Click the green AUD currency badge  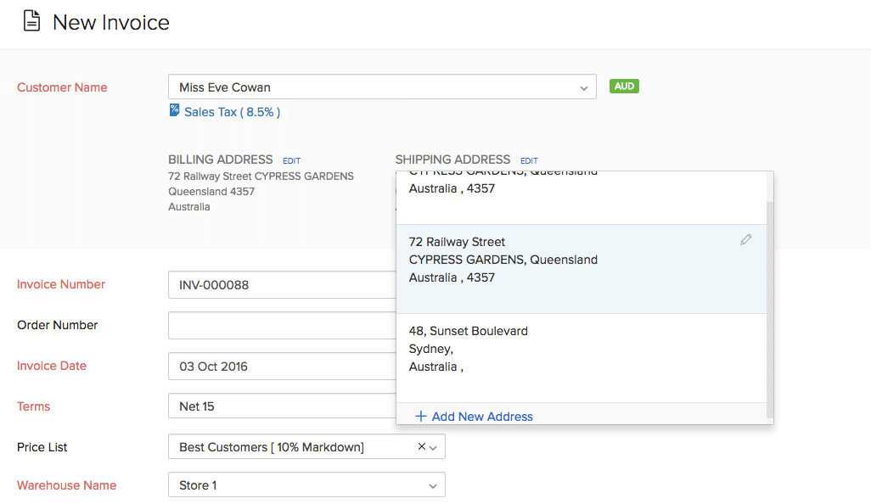click(624, 86)
